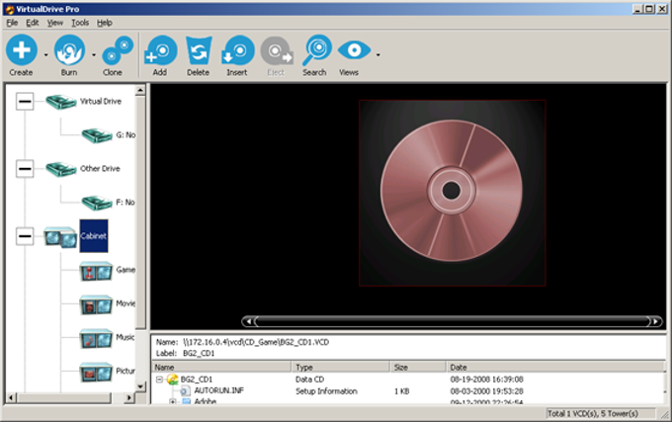Collapse the BG2_CD1 node in file list
Viewport: 672px width, 422px height.
point(159,380)
